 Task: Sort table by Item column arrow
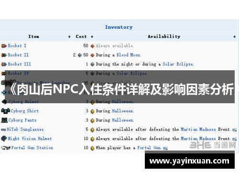click(x=69, y=37)
